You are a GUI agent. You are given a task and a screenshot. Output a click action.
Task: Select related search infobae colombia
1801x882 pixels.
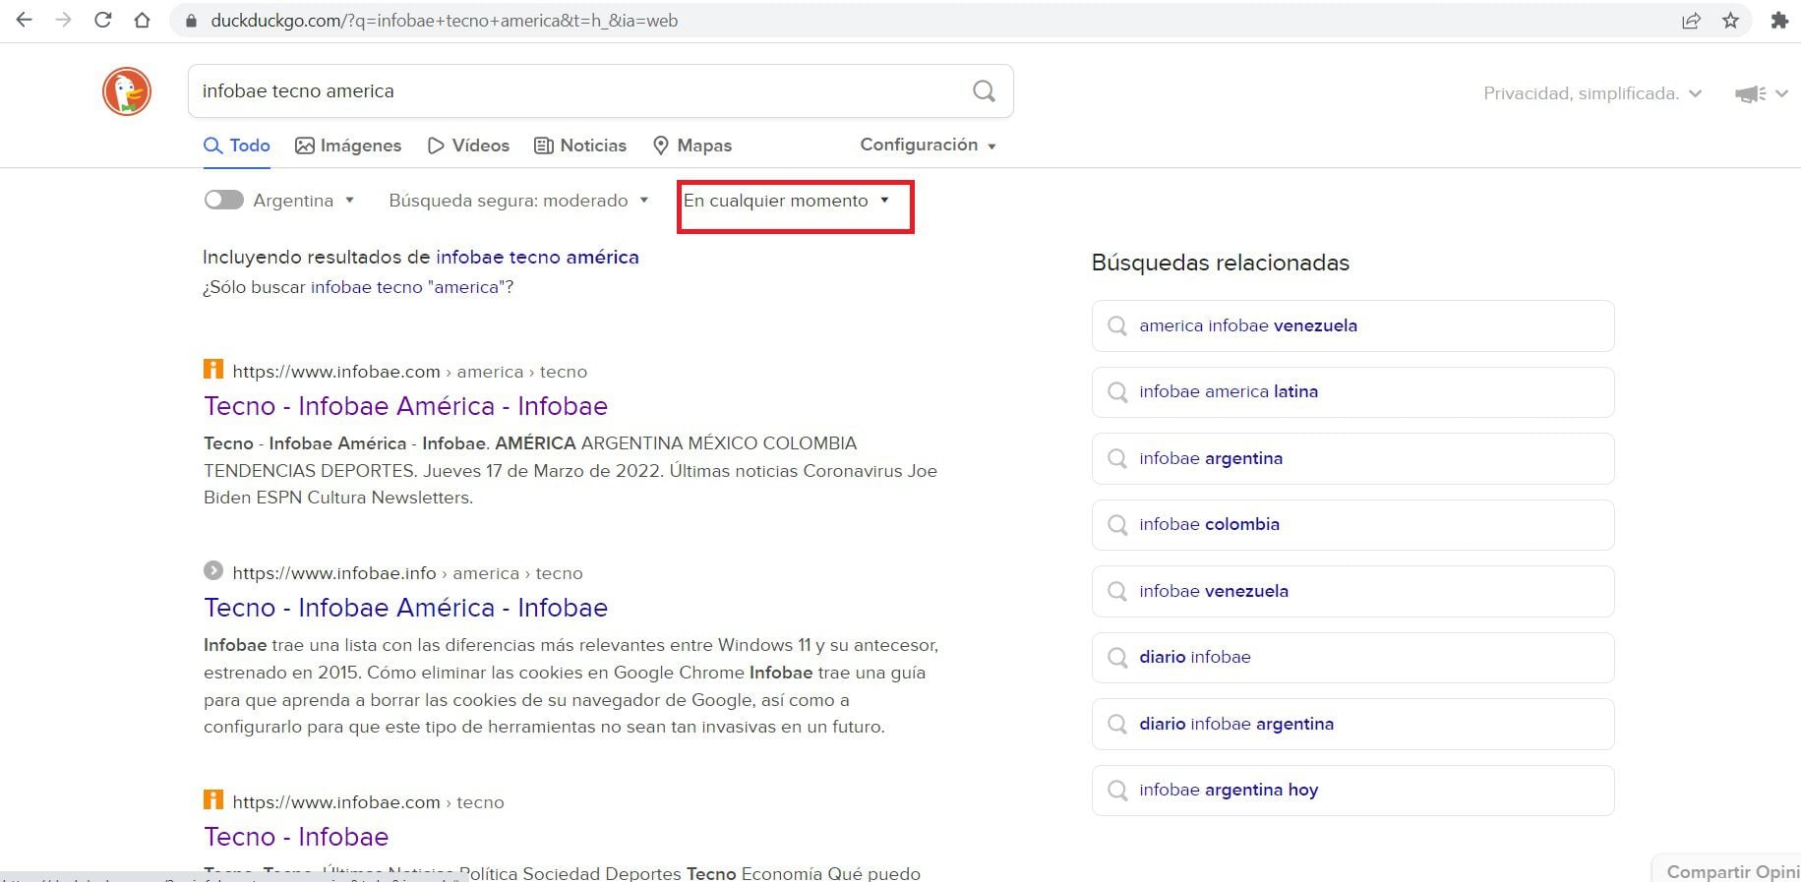pos(1352,524)
